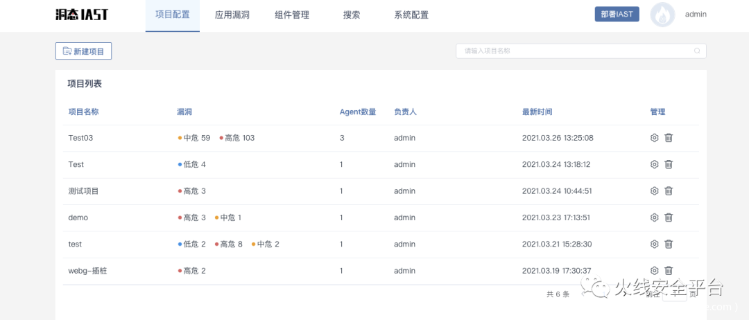749x320 pixels.
Task: Open settings gear for demo project
Action: (x=654, y=217)
